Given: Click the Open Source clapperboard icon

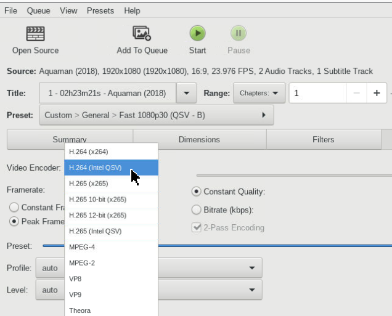Looking at the screenshot, I should 36,34.
